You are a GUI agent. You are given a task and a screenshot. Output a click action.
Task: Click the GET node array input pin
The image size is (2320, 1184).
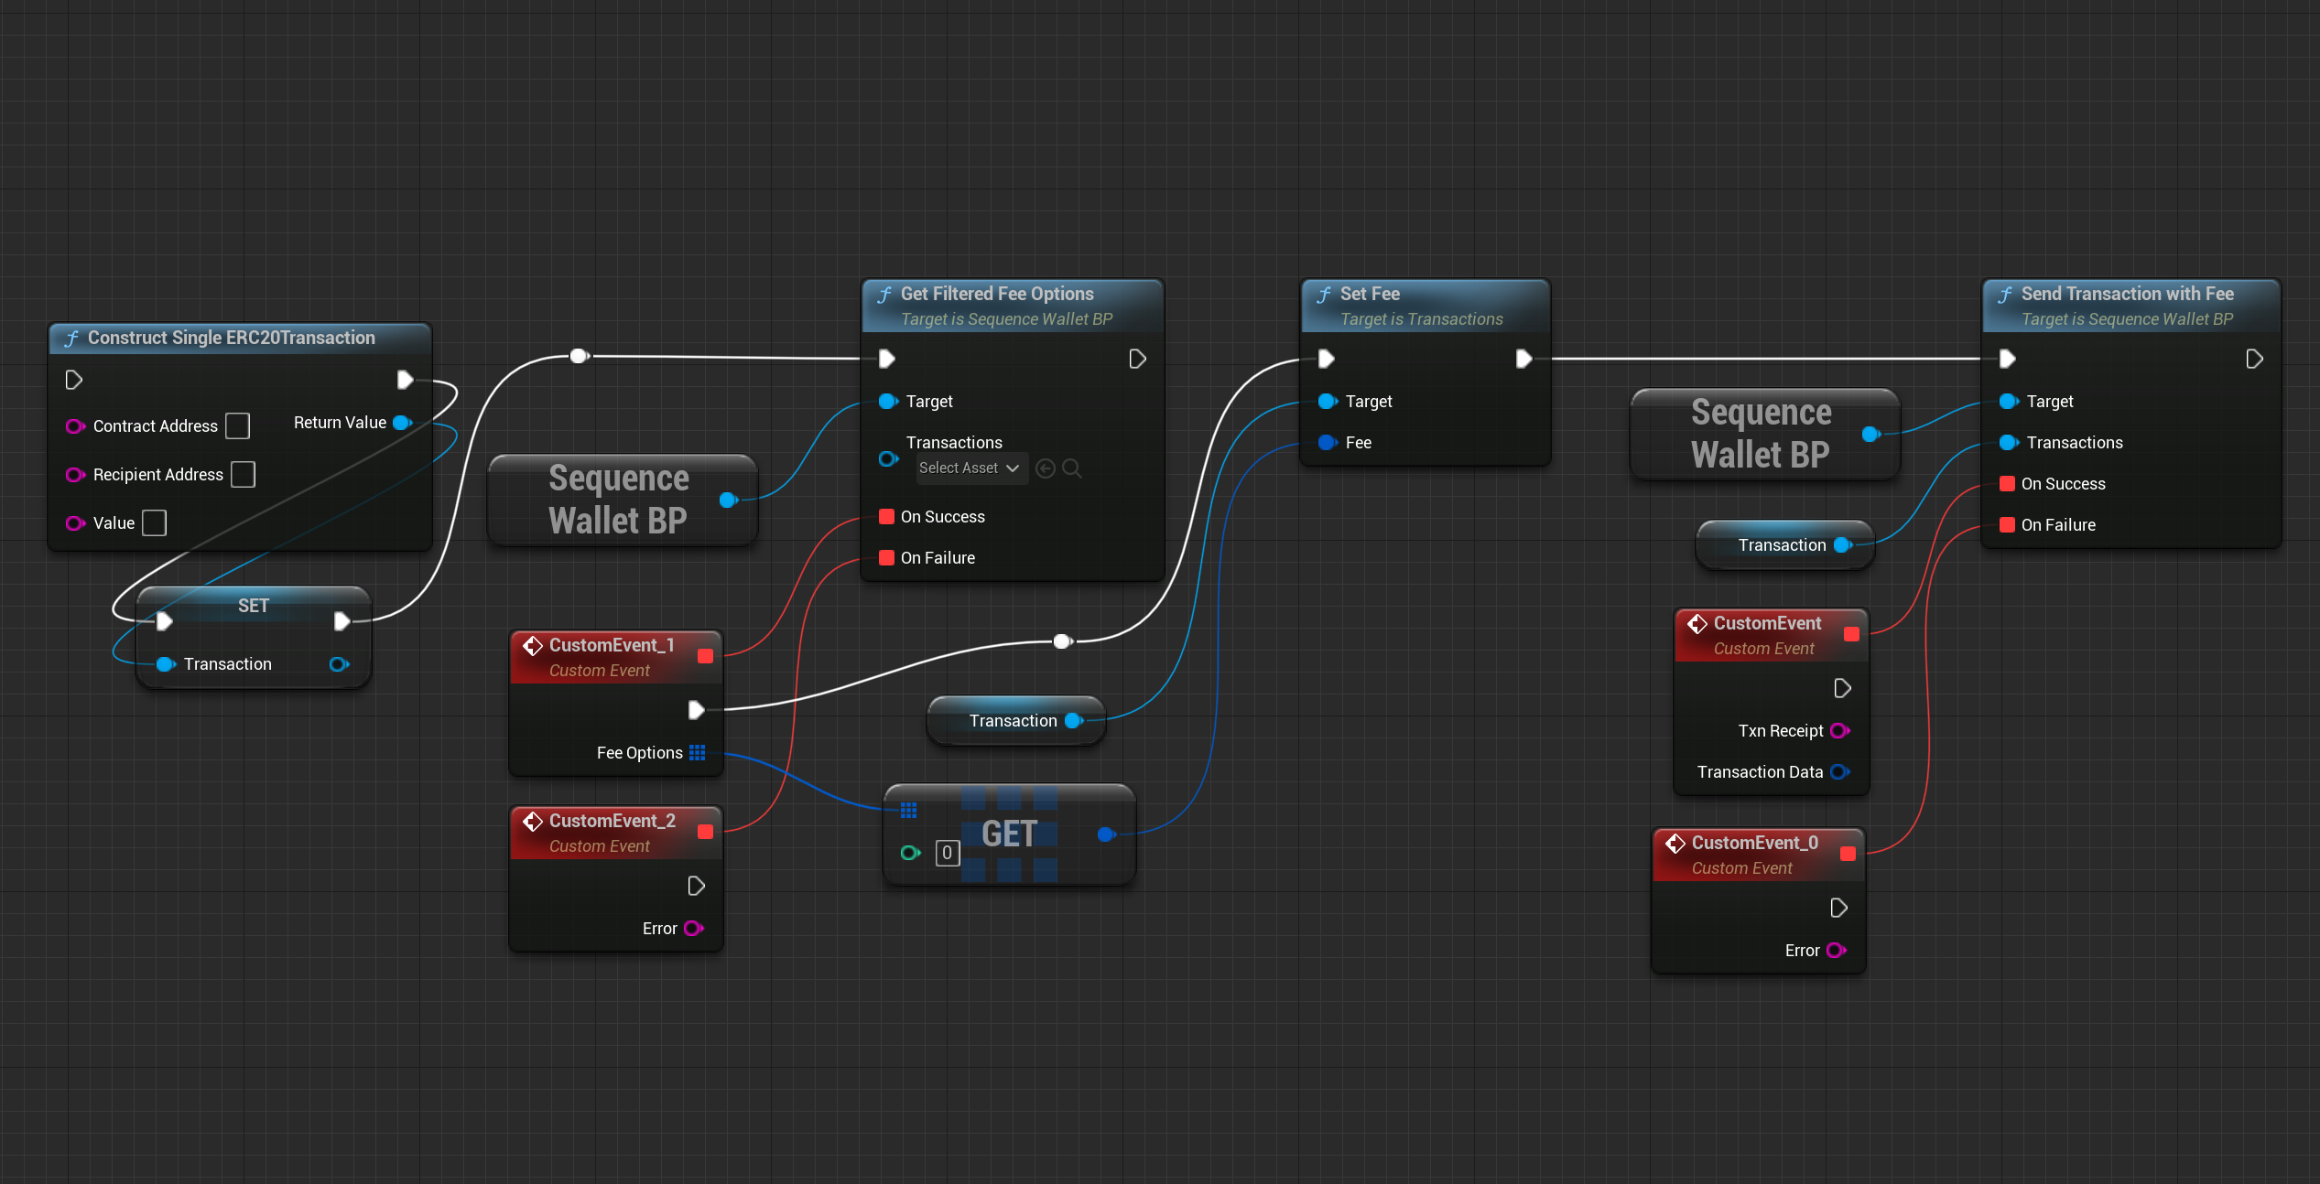coord(908,810)
